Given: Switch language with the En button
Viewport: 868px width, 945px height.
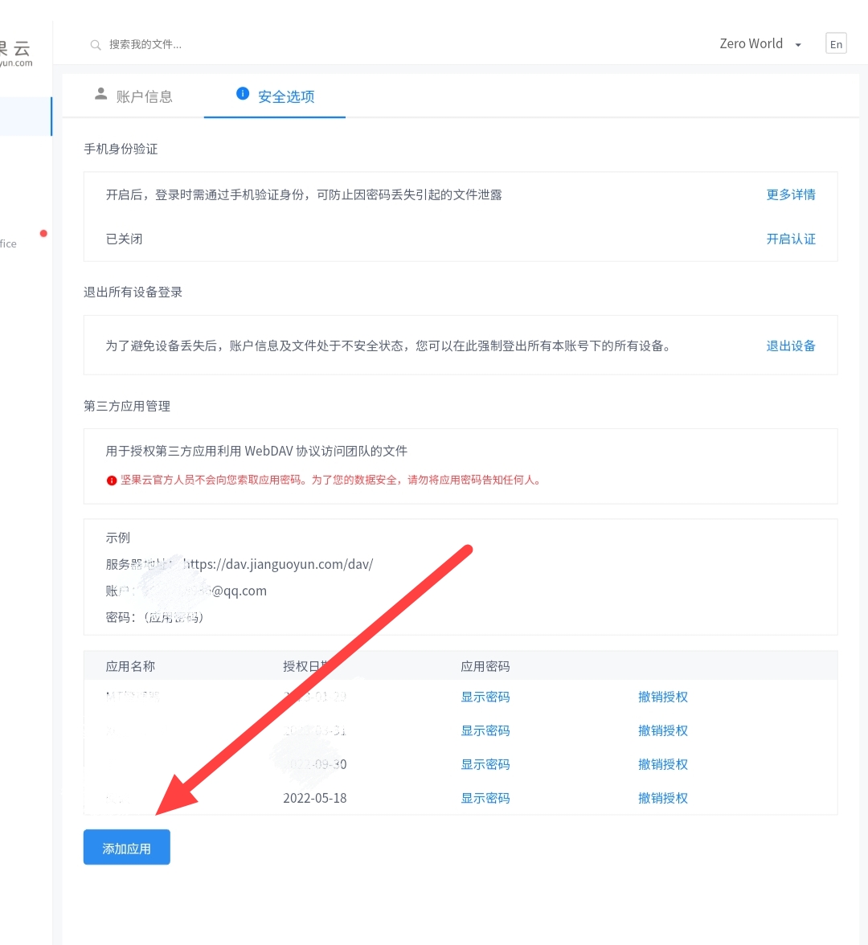Looking at the screenshot, I should point(836,44).
